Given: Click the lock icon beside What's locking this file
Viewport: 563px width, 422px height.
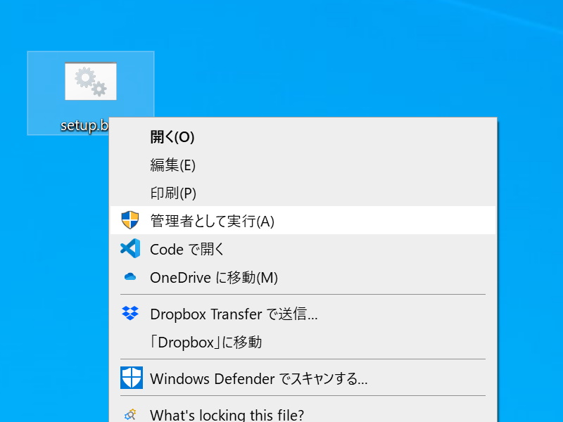Looking at the screenshot, I should [x=129, y=414].
